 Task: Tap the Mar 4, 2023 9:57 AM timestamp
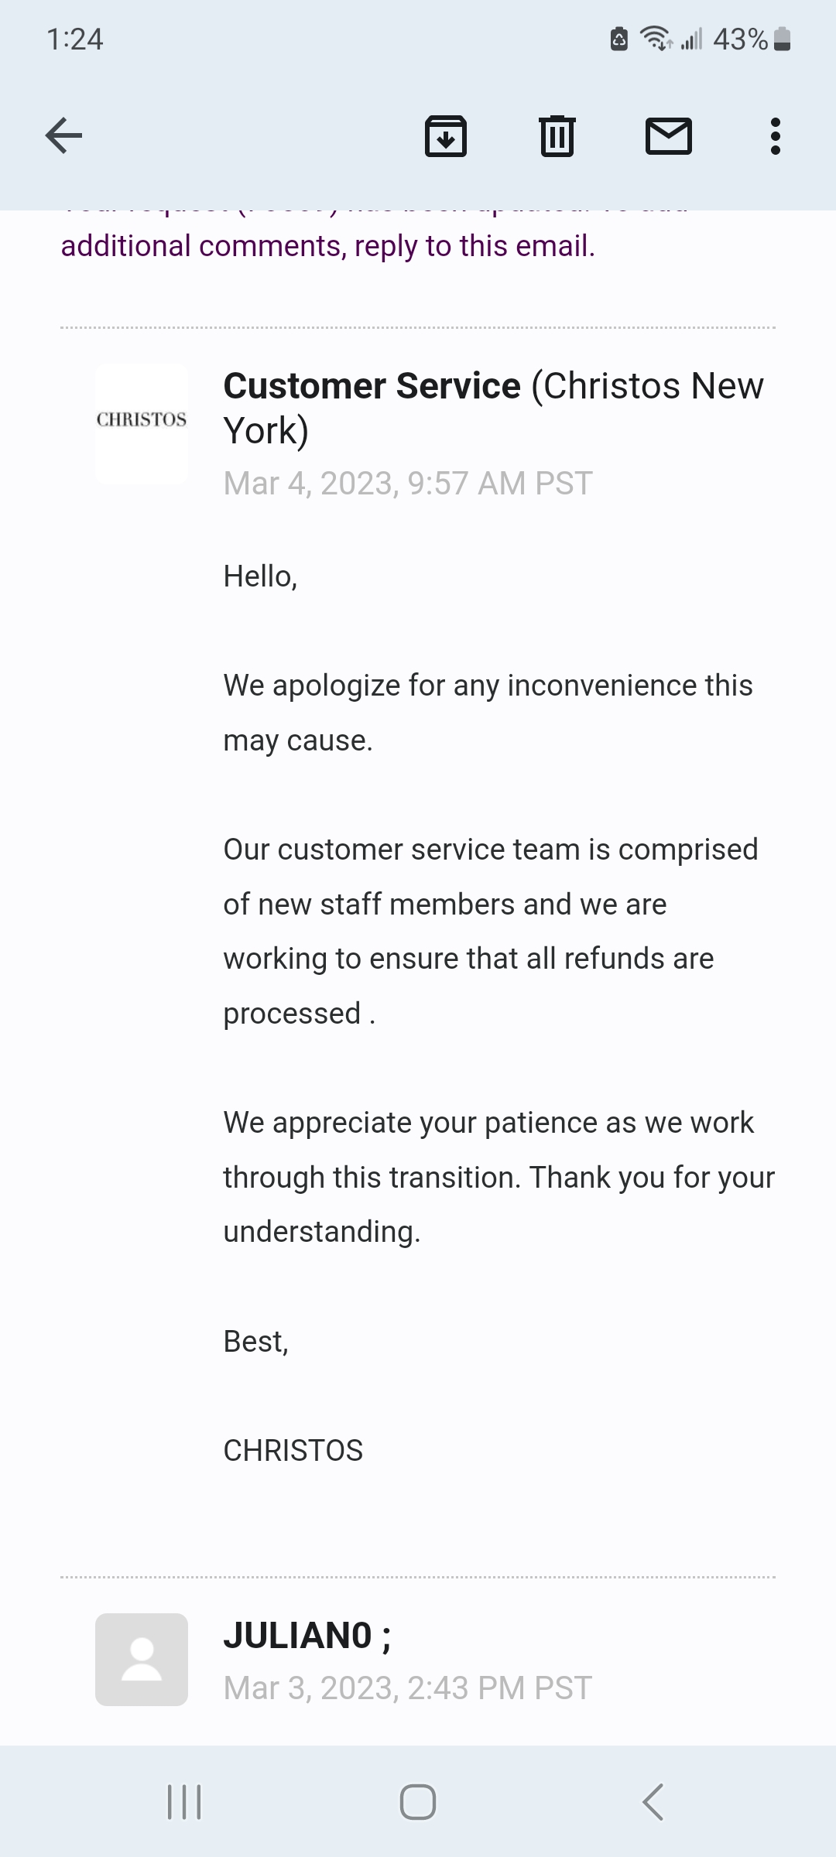[408, 484]
